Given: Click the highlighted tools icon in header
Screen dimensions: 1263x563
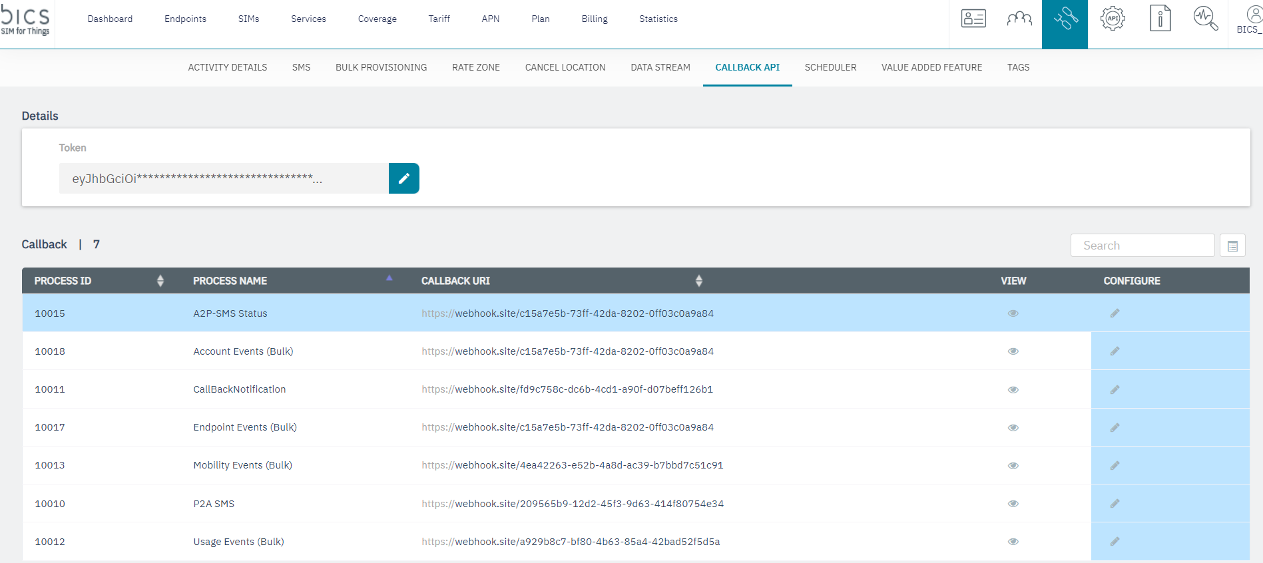Looking at the screenshot, I should (1065, 19).
